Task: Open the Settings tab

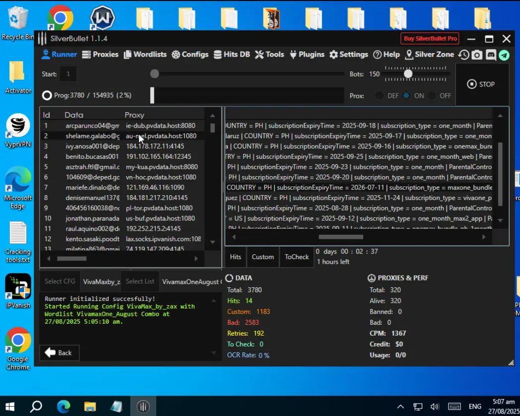Action: coord(348,55)
